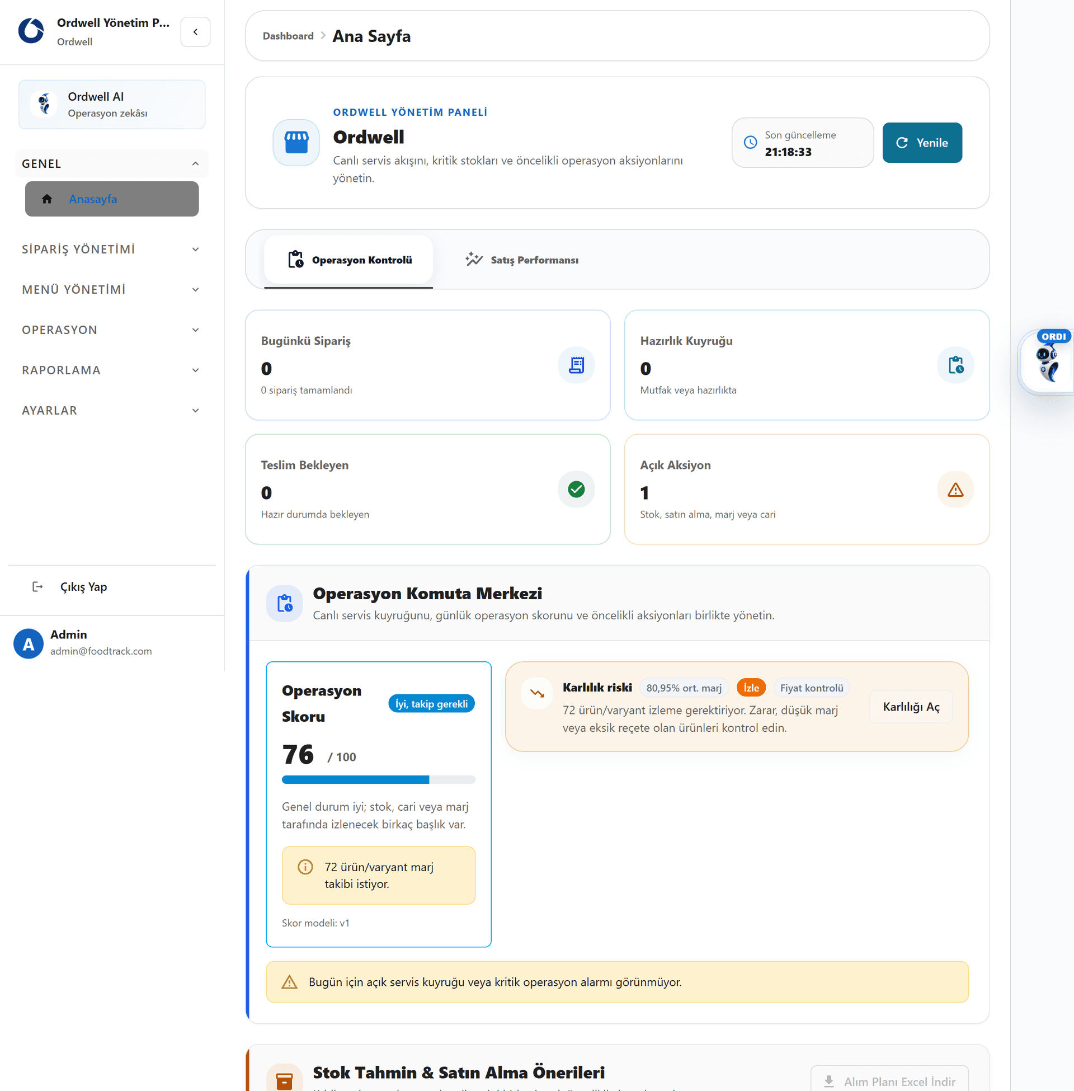
Task: Click the downward trend icon in Karlılık riski
Action: [537, 693]
